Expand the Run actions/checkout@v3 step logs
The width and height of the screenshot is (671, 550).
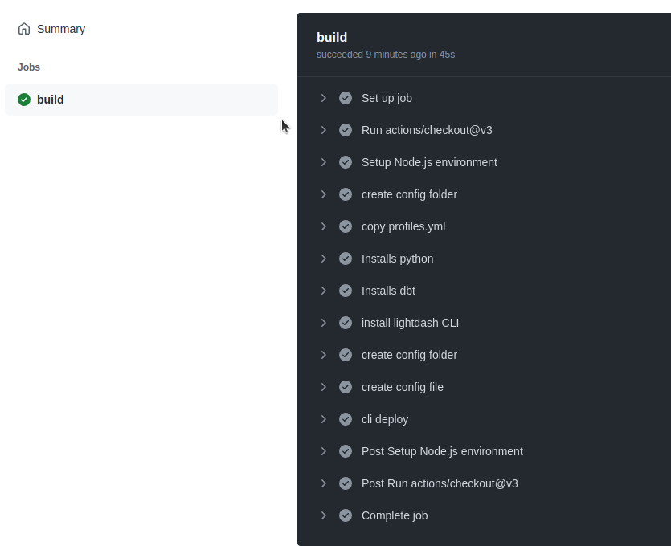[x=324, y=130]
